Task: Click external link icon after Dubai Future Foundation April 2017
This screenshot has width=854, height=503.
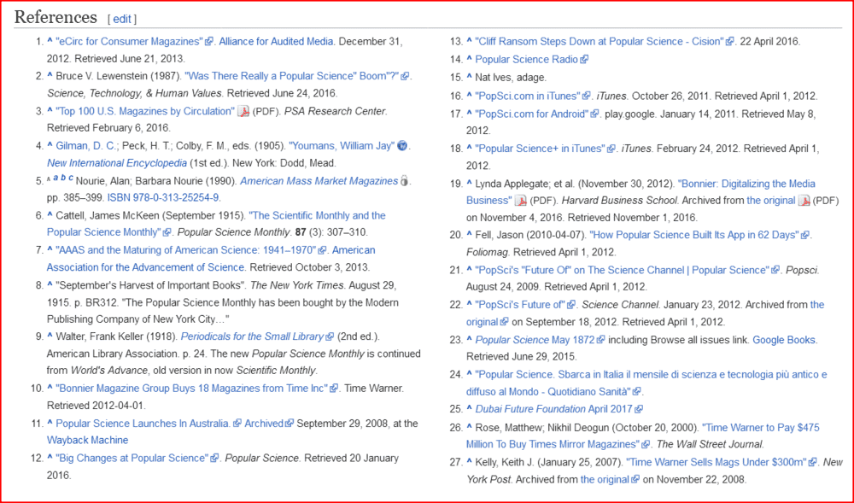Action: coord(639,409)
